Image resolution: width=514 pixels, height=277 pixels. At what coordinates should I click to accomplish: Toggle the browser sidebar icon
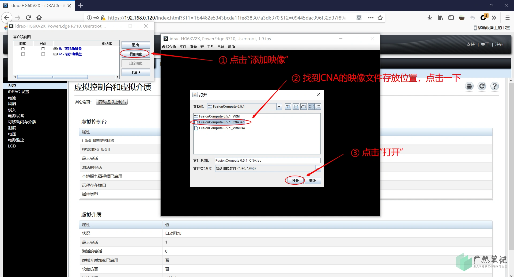click(x=451, y=18)
